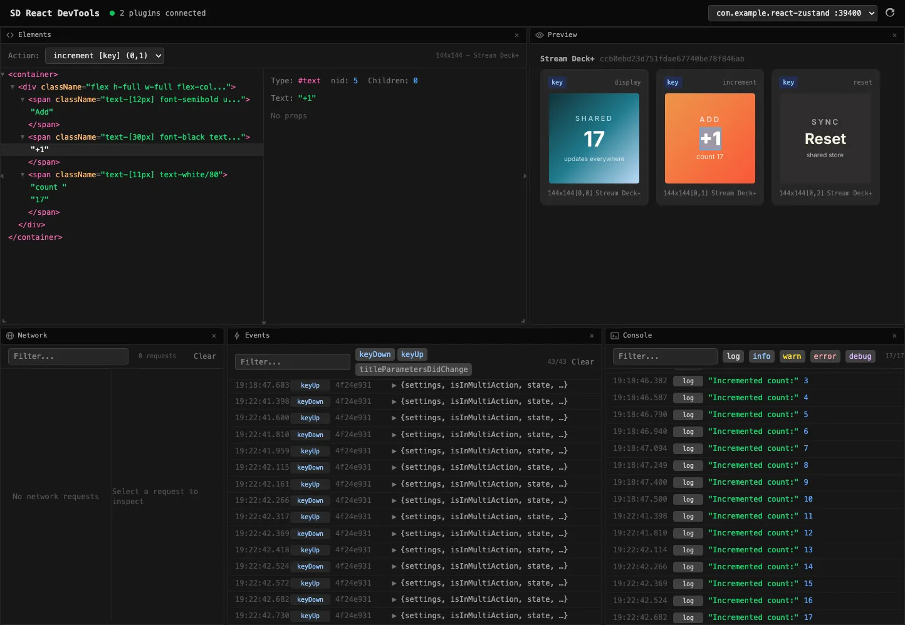Open the increment [key] action dropdown
The width and height of the screenshot is (905, 625).
point(105,56)
